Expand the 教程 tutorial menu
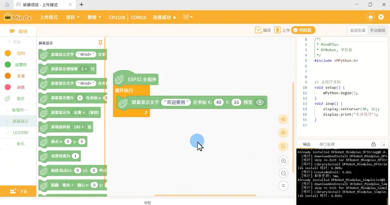The height and width of the screenshot is (205, 390). 94,17
